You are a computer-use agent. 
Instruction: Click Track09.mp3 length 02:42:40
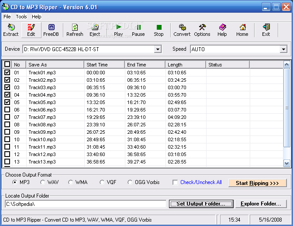pyautogui.click(x=177, y=132)
